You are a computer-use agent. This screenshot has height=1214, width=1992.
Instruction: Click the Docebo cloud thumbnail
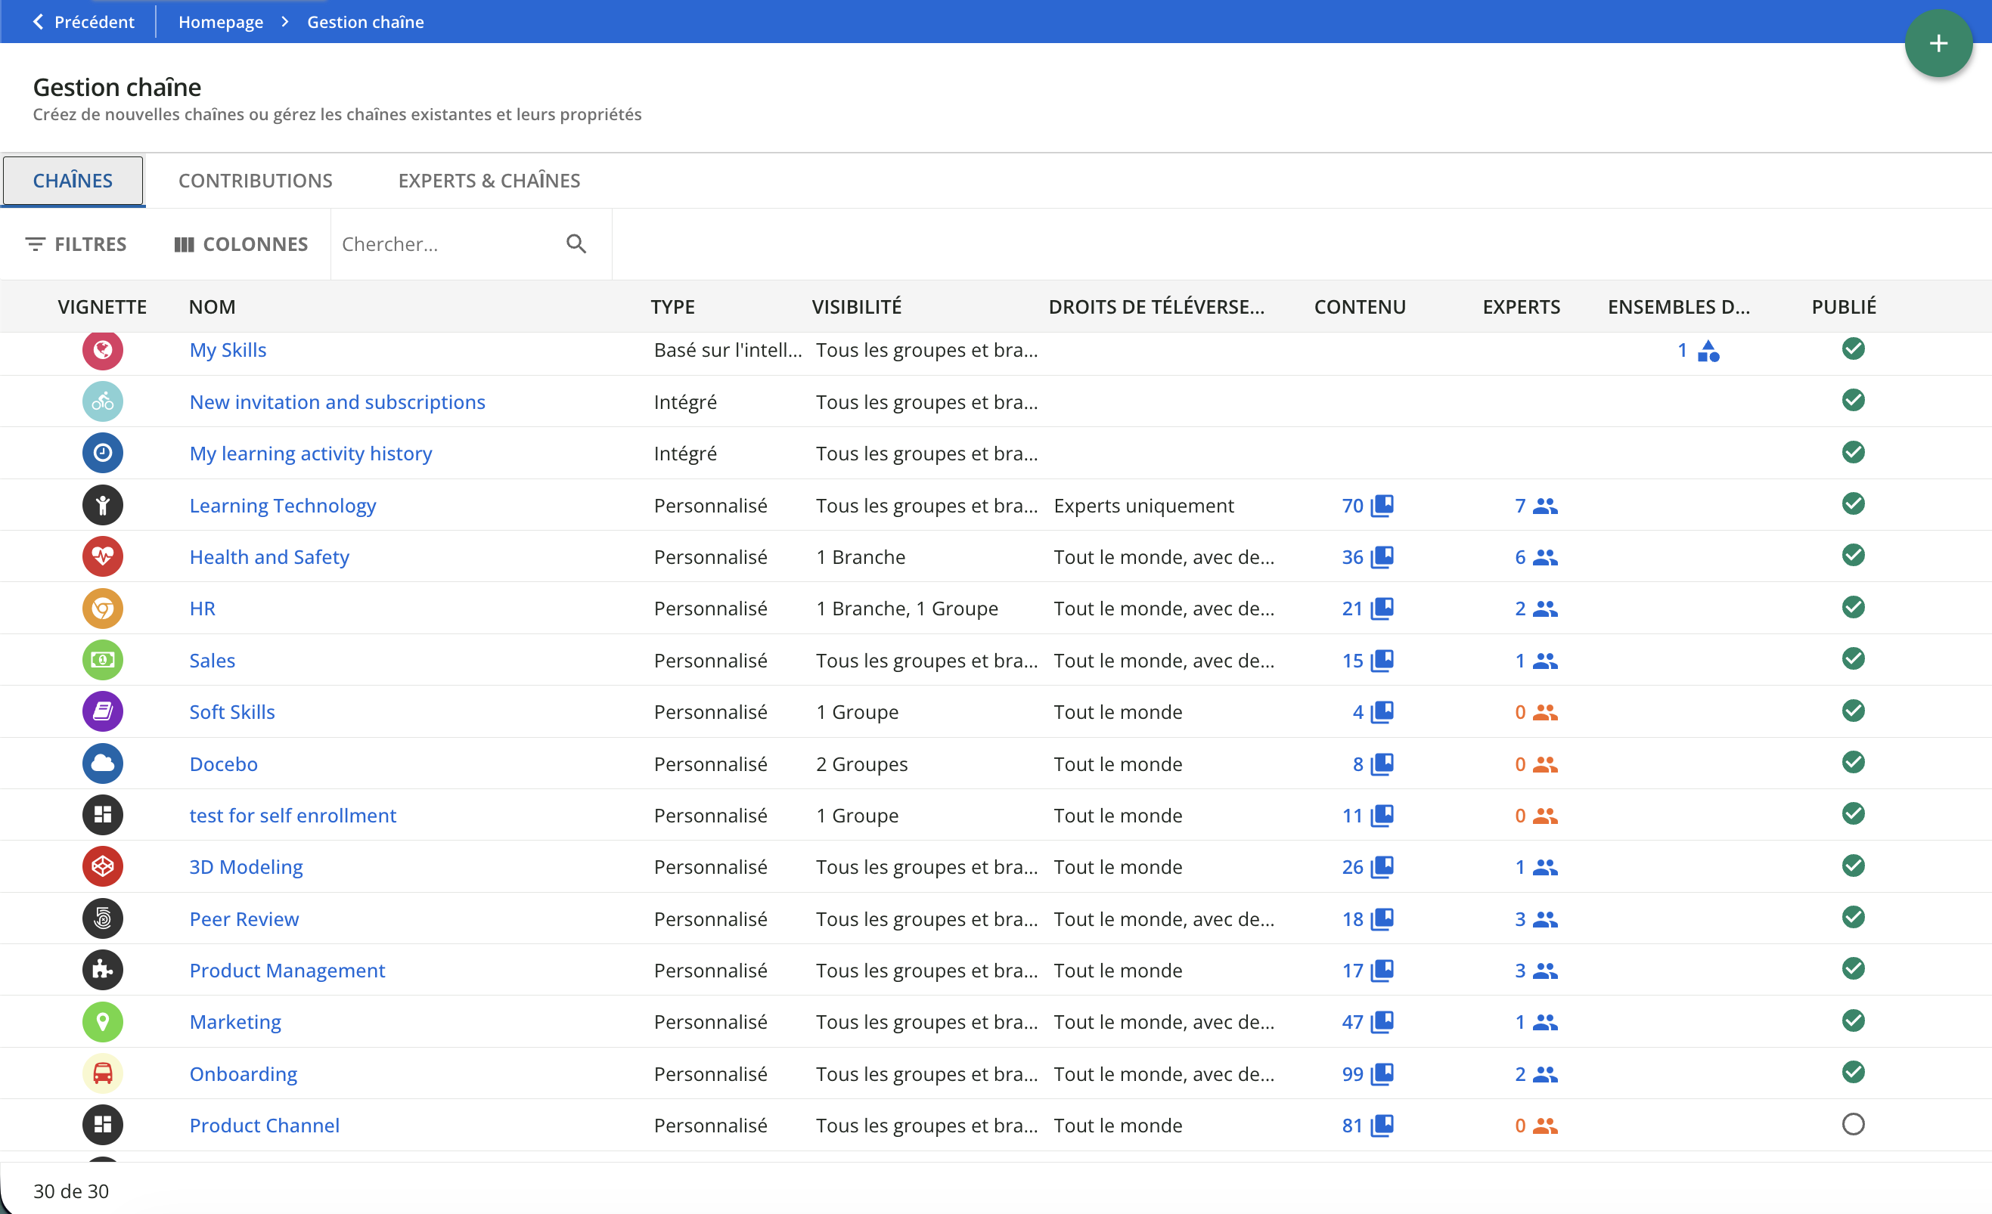tap(103, 763)
